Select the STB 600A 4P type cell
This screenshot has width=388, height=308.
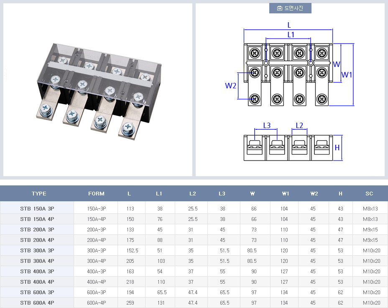tap(37, 303)
